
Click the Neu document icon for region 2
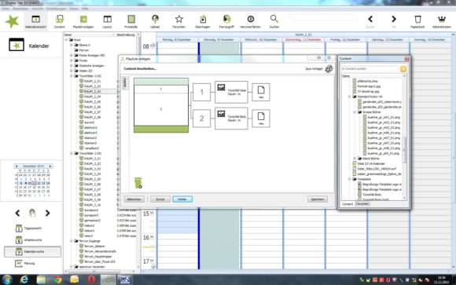(261, 119)
